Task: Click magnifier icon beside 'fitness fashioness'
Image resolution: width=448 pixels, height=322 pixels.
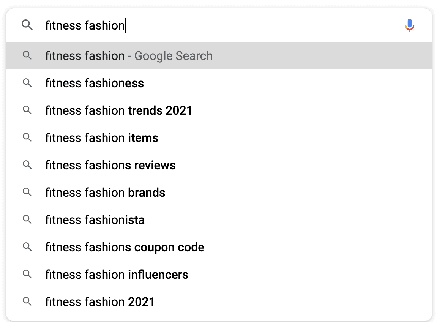Action: (x=27, y=83)
